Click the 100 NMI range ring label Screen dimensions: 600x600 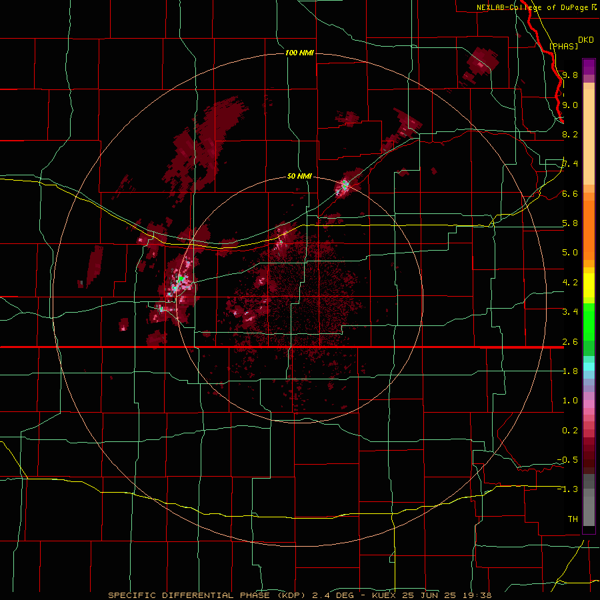[299, 53]
